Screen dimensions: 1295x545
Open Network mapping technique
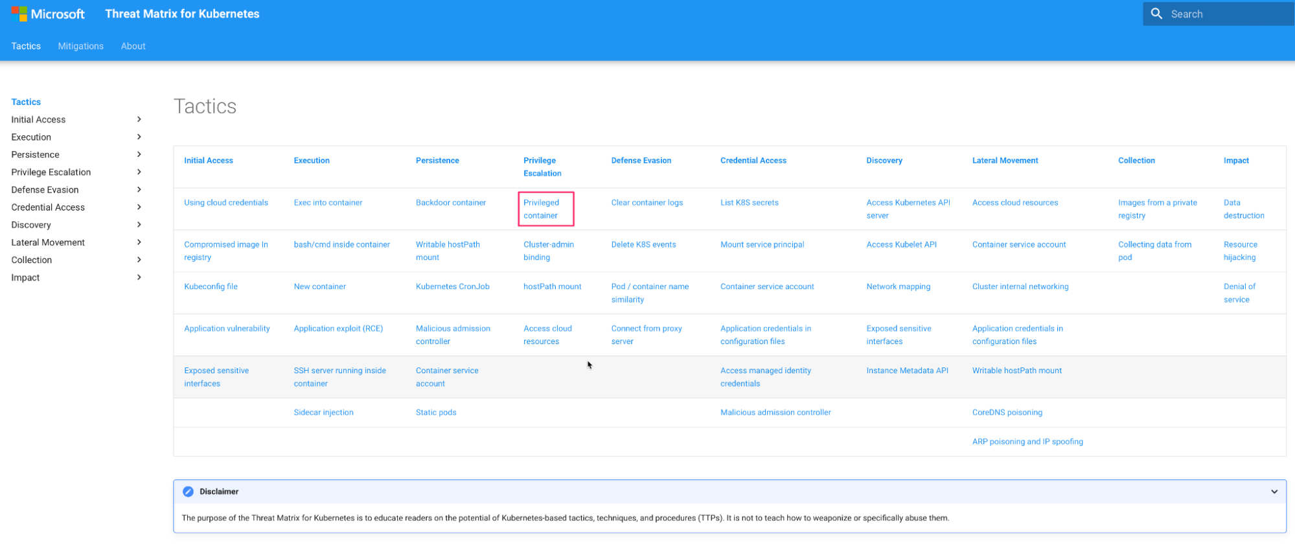coord(898,286)
